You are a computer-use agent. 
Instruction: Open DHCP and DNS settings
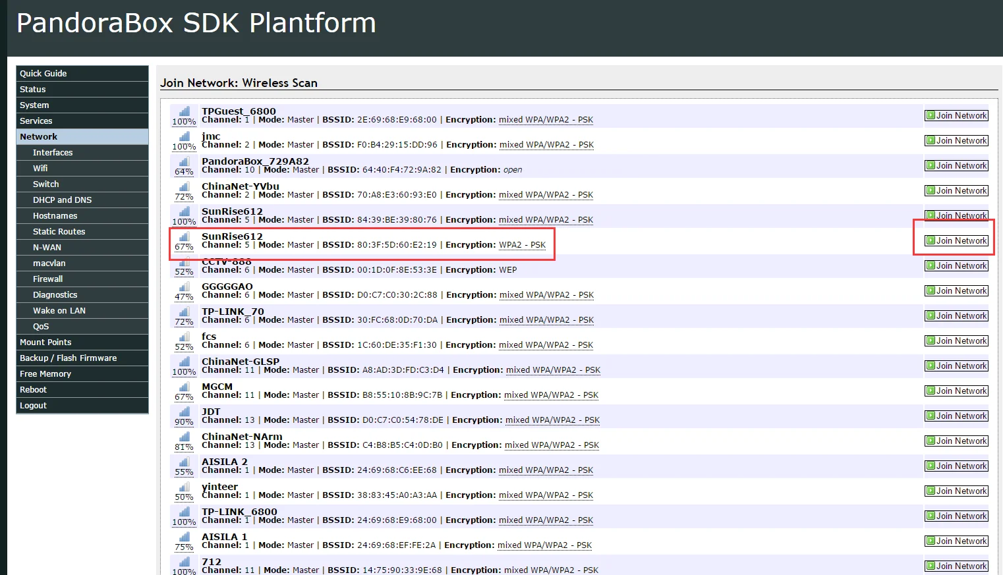(x=82, y=200)
